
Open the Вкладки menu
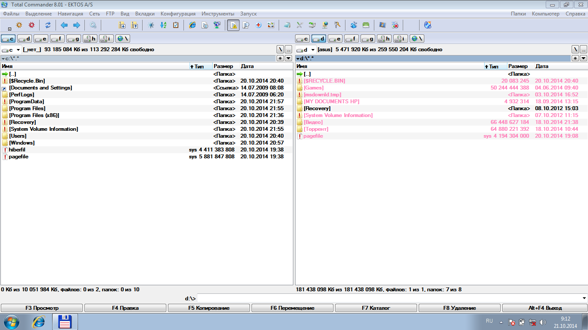point(145,14)
